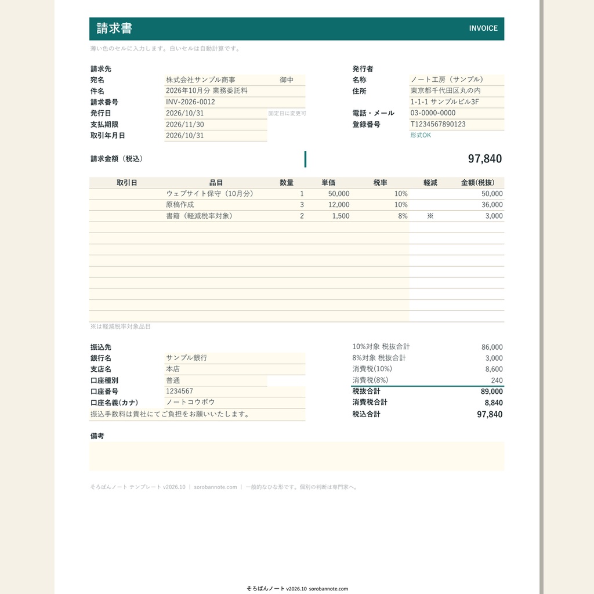Screen dimensions: 594x594
Task: Click the amount 3,000 in 書籍 row
Action: click(x=478, y=216)
